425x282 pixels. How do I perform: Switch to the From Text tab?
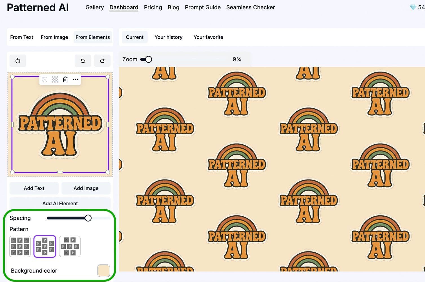(21, 37)
